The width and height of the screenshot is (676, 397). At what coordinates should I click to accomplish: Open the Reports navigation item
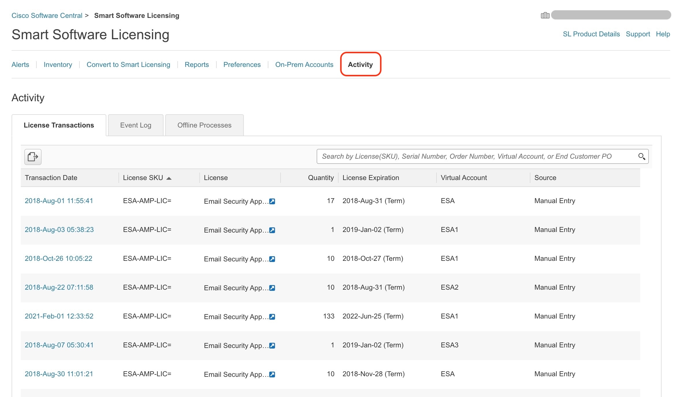point(196,65)
